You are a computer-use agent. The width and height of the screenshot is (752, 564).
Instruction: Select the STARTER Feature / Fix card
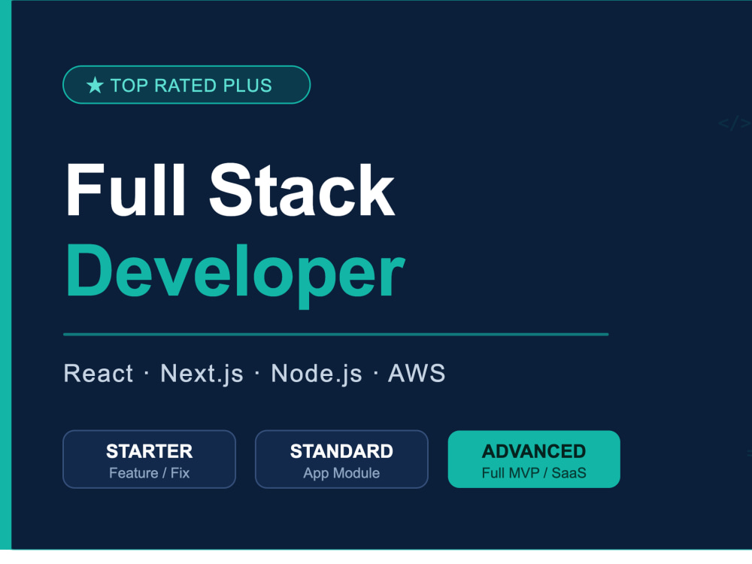click(149, 459)
